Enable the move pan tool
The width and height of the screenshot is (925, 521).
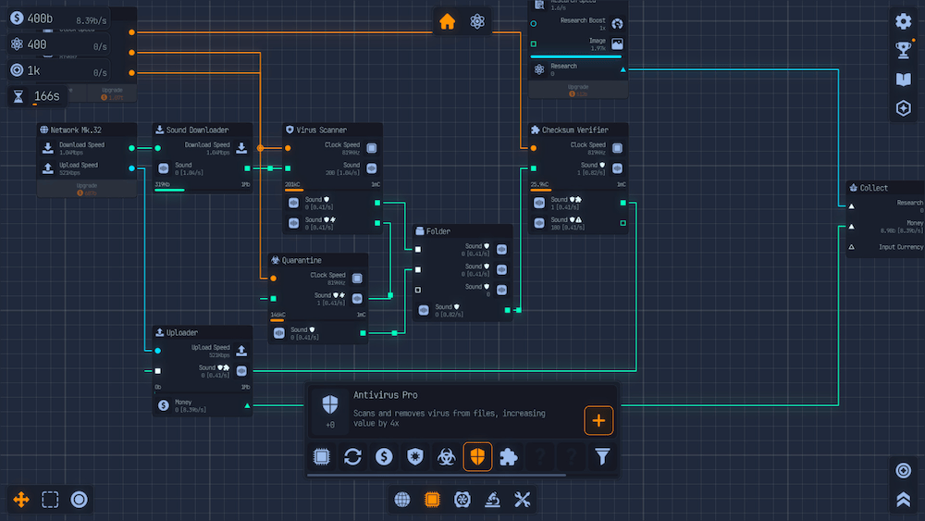[x=21, y=500]
